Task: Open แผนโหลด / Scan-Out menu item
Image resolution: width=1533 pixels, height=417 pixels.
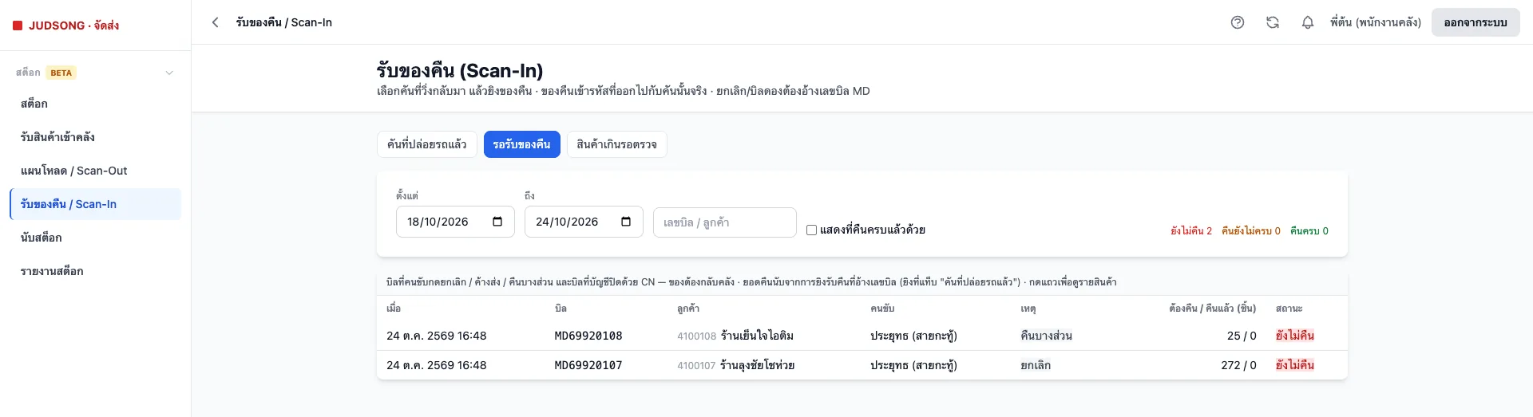Action: tap(95, 171)
